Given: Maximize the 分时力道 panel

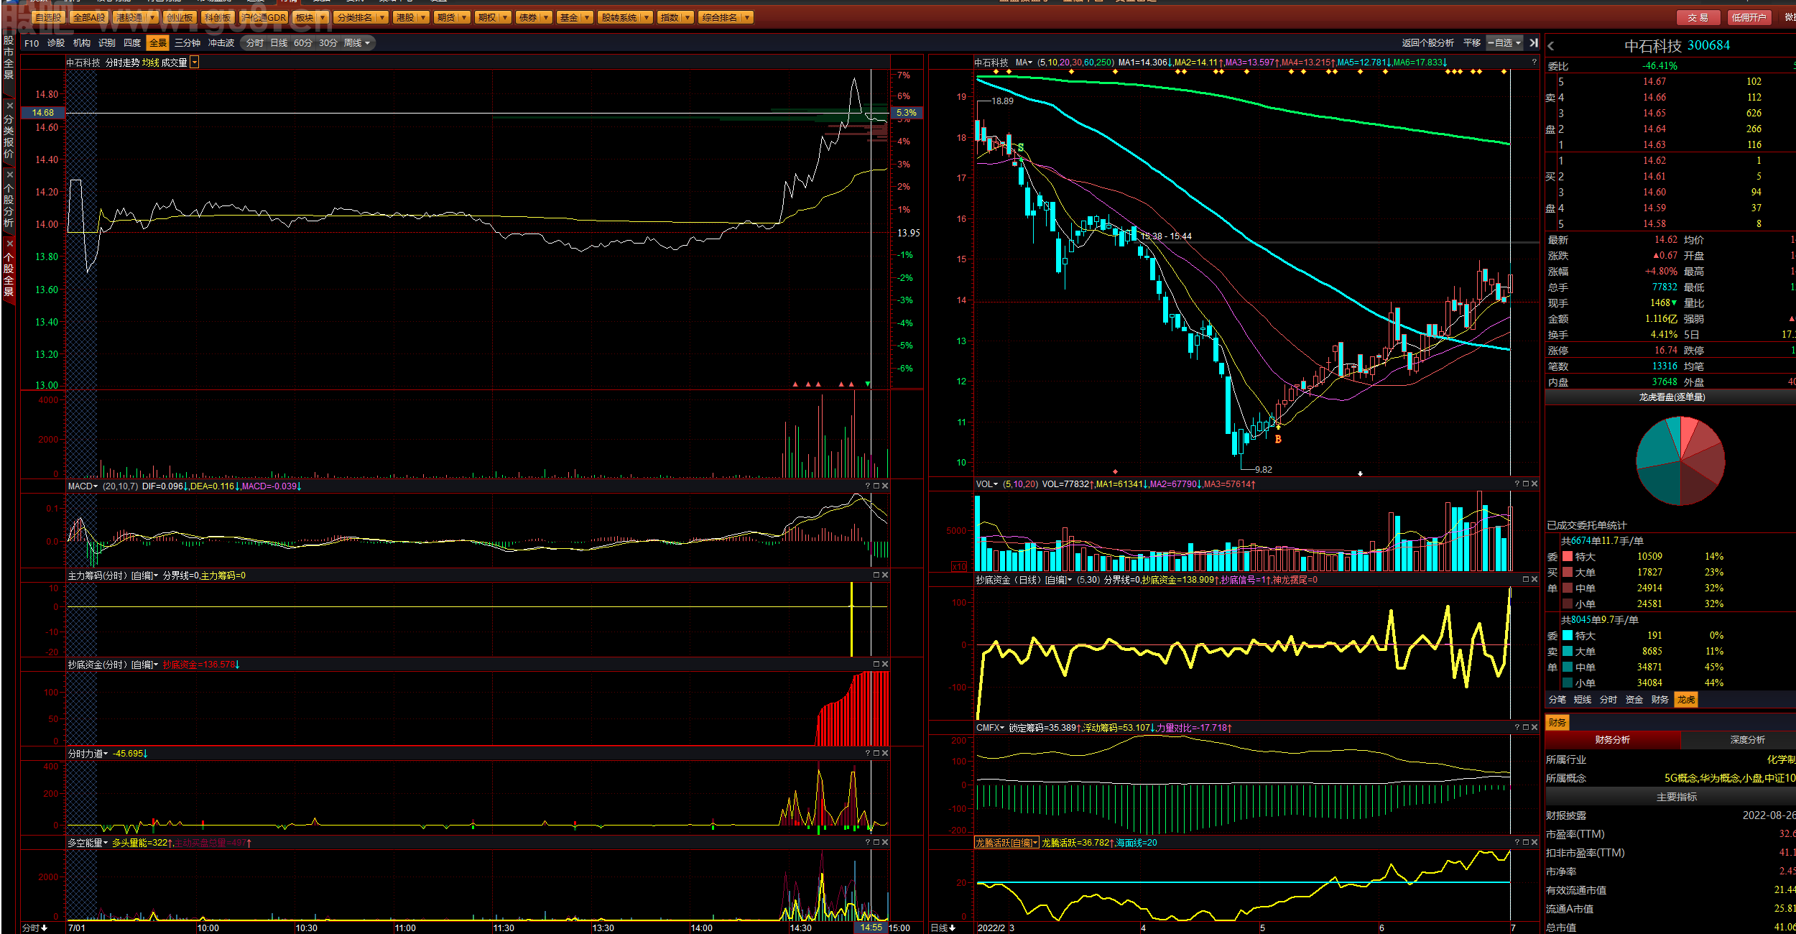Looking at the screenshot, I should pyautogui.click(x=876, y=754).
